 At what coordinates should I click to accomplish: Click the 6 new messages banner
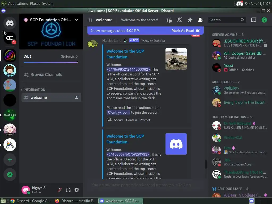point(145,31)
